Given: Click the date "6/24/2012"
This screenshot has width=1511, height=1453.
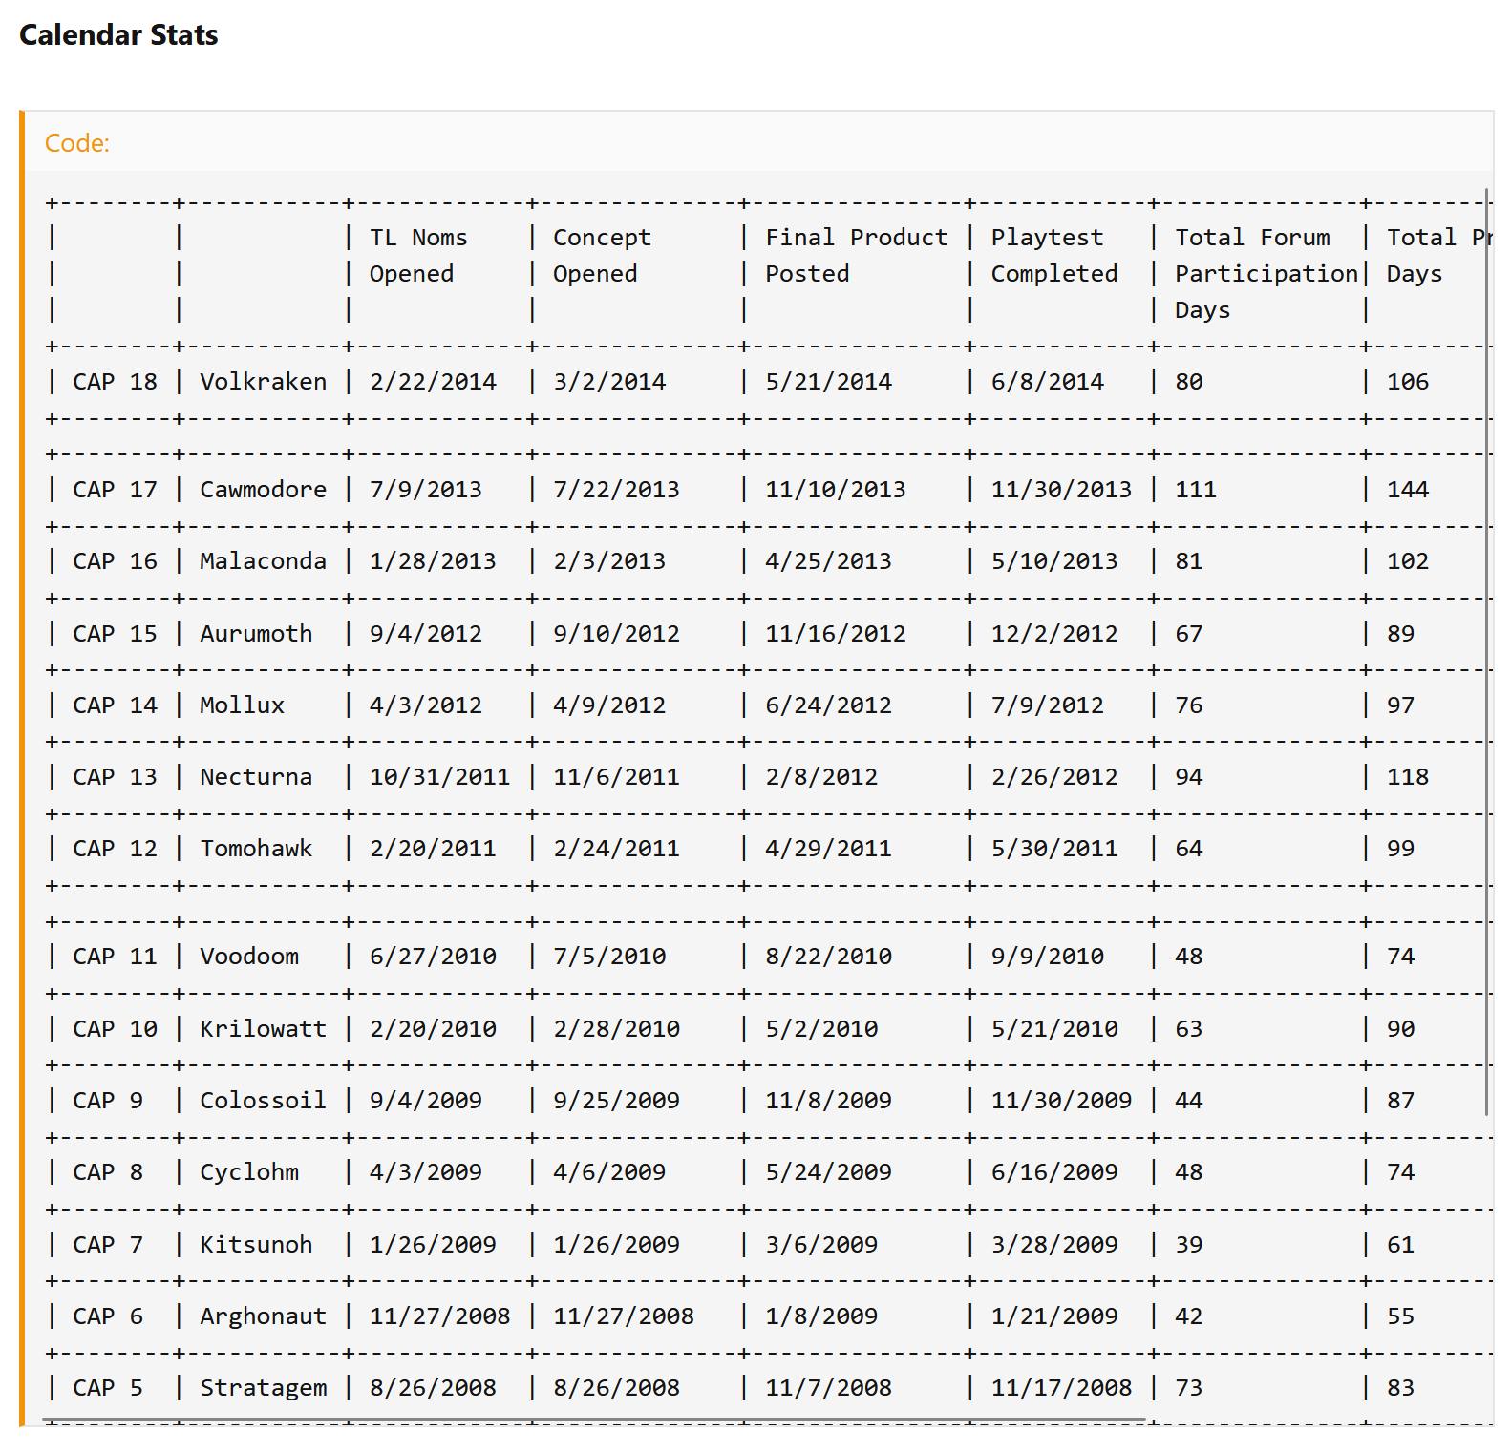Looking at the screenshot, I should coord(828,705).
